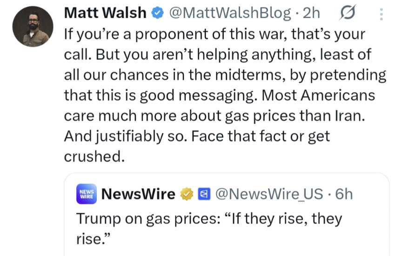
Task: Click Matt Walsh's blue verified badge
Action: (157, 13)
